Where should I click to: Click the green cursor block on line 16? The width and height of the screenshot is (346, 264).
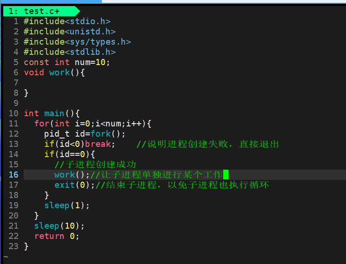[226, 175]
